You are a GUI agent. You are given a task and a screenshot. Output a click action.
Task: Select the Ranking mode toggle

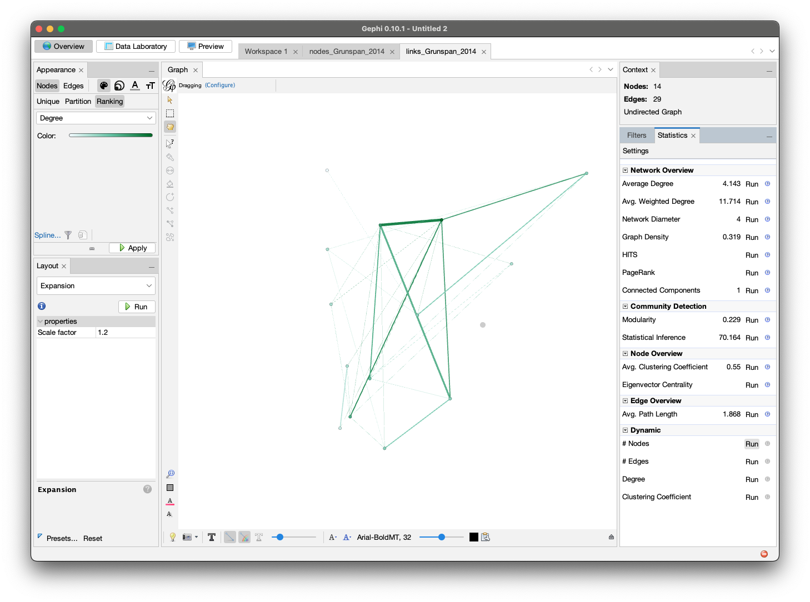[x=109, y=101]
